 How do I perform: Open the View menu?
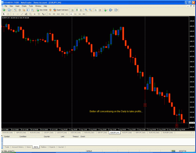click(11, 6)
